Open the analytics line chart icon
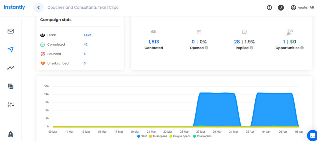The height and width of the screenshot is (141, 317). coord(11,68)
